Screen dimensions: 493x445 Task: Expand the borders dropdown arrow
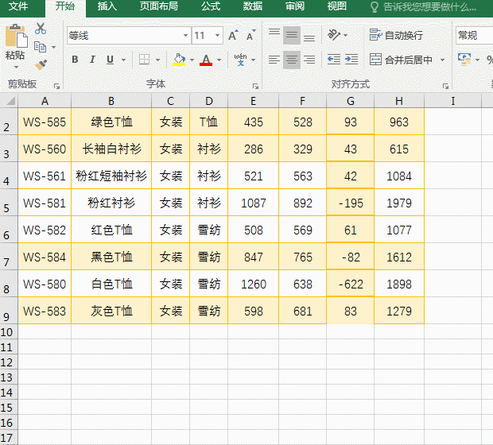coord(157,60)
